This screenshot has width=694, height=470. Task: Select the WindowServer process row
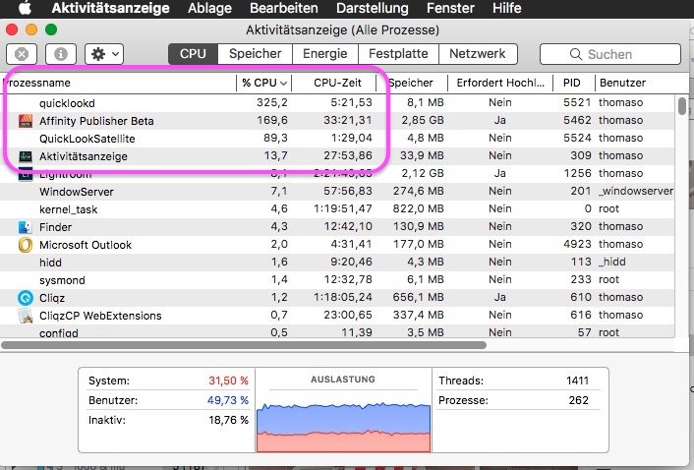tap(337, 191)
